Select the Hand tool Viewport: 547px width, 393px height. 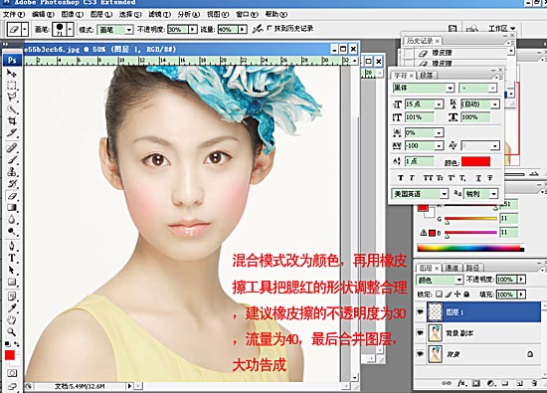[12, 320]
